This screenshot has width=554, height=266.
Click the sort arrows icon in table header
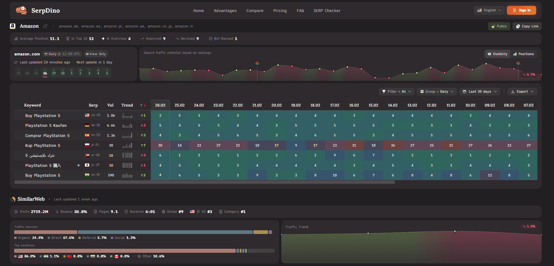(143, 105)
